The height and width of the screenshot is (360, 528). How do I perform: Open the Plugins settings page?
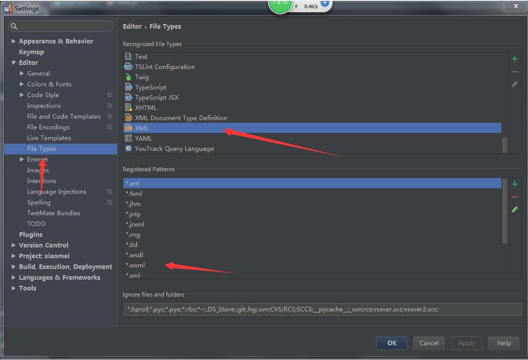pos(31,235)
